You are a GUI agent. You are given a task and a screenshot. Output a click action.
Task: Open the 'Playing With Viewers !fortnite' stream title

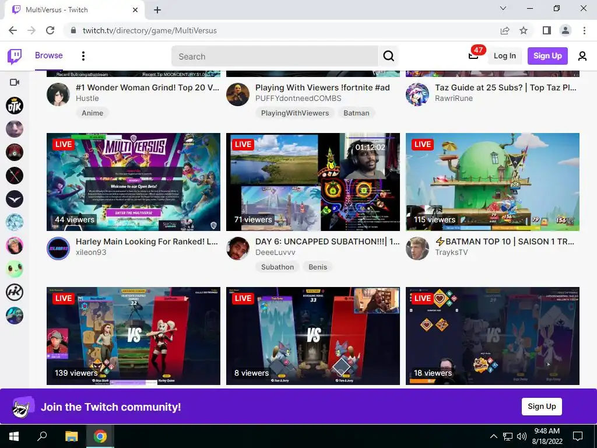click(x=322, y=87)
